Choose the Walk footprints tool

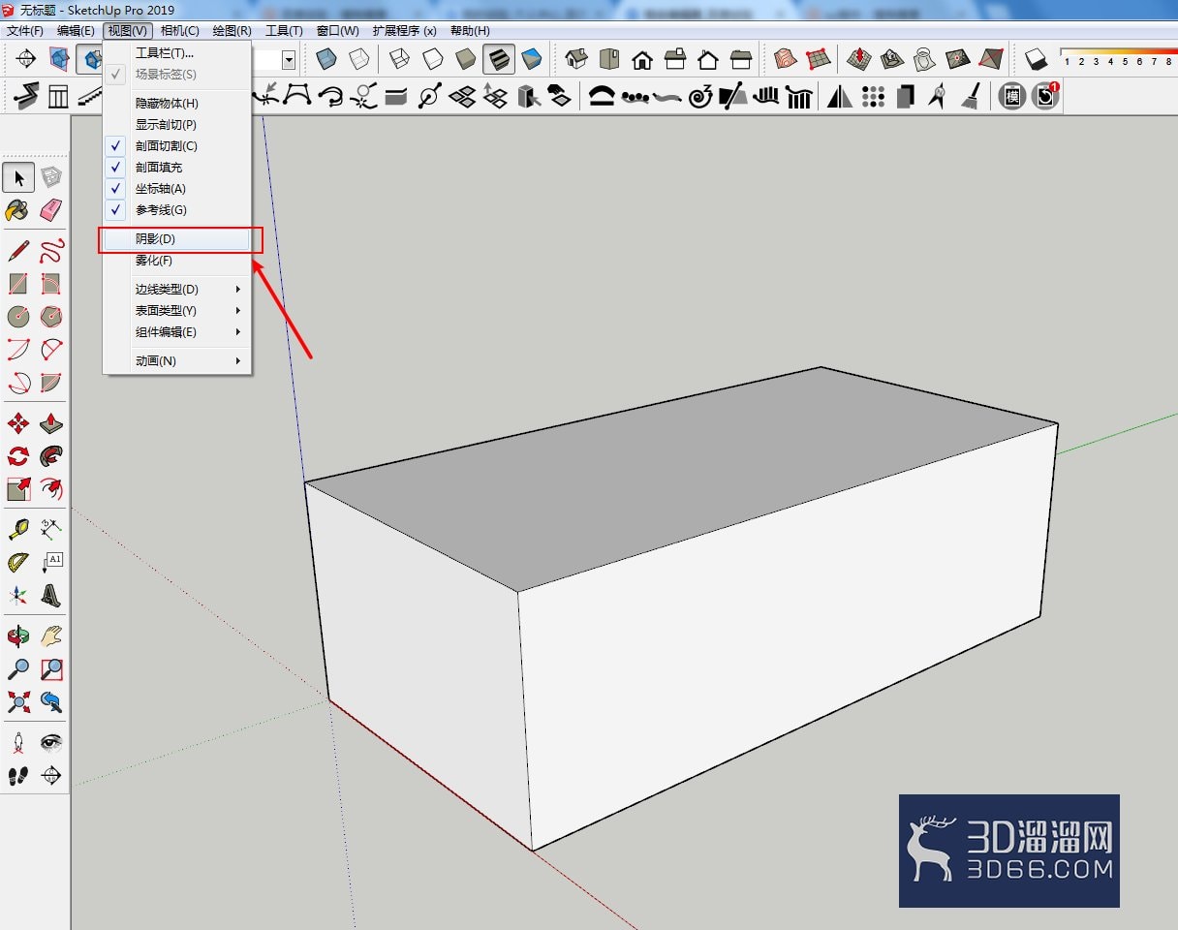click(18, 776)
